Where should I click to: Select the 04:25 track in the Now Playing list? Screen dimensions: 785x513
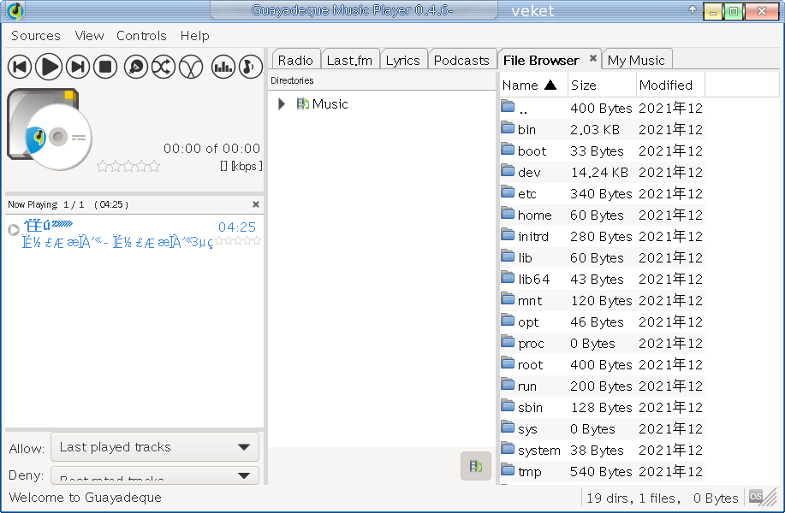134,233
